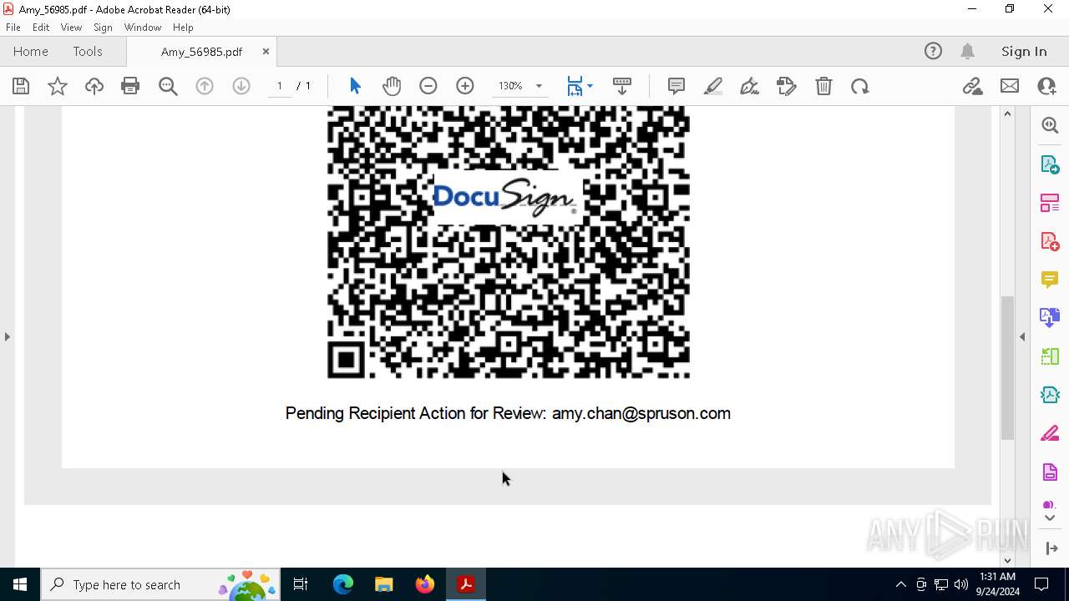The width and height of the screenshot is (1069, 601).
Task: Click the delete trash icon
Action: tap(823, 86)
